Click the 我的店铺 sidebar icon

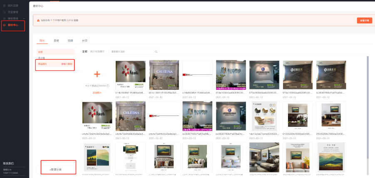coord(5,6)
